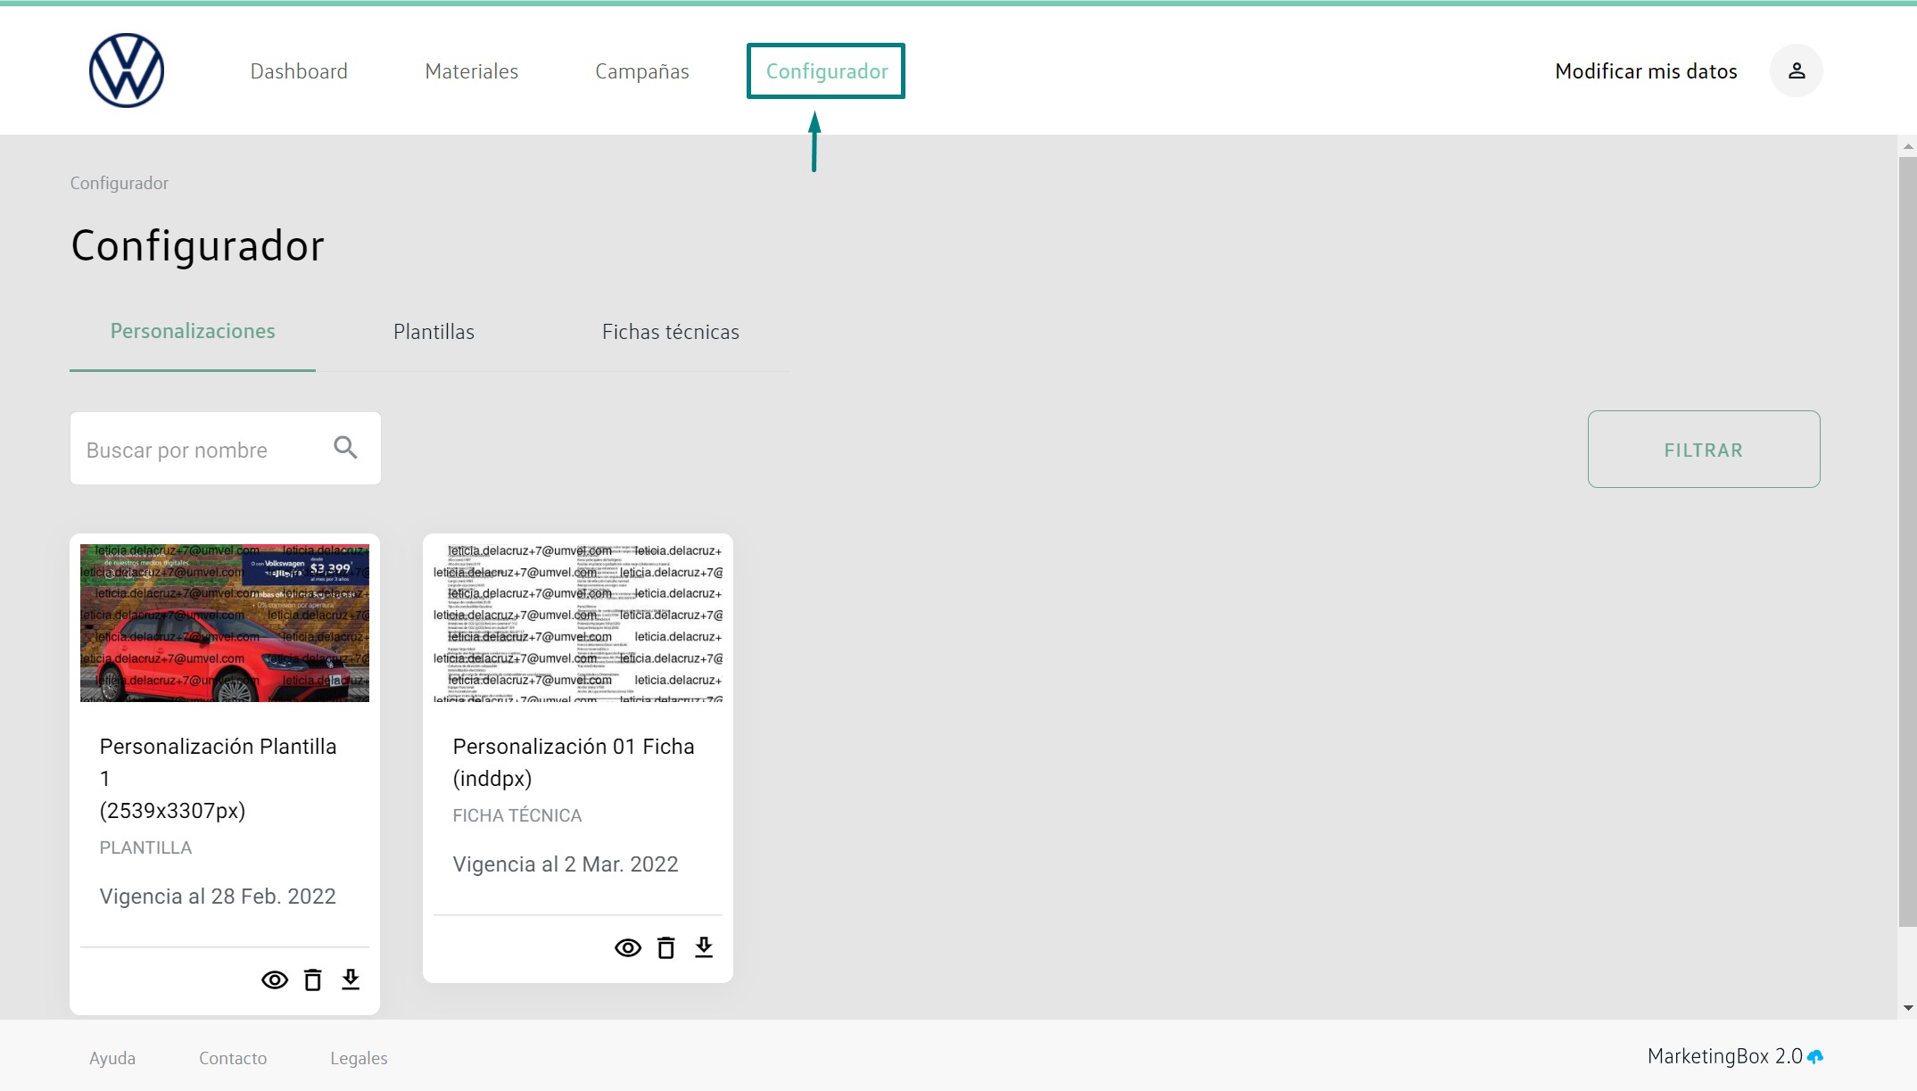Click the MarketingBox cloud icon
Viewport: 1917px width, 1091px height.
(x=1815, y=1057)
